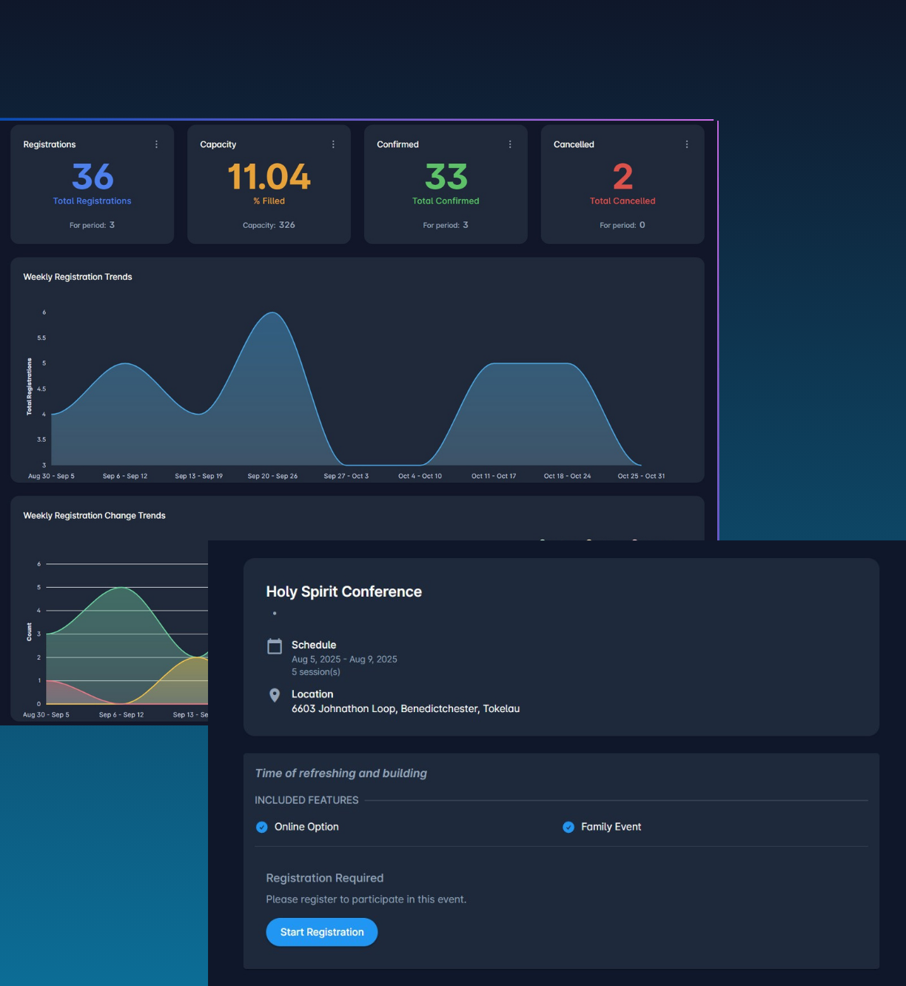The image size is (906, 986).
Task: Click the green curve peak in Change Trends
Action: point(121,588)
